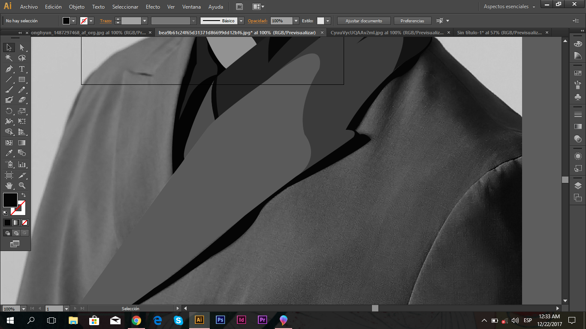Select the Pencil tool
This screenshot has height=329, width=586.
(x=22, y=90)
